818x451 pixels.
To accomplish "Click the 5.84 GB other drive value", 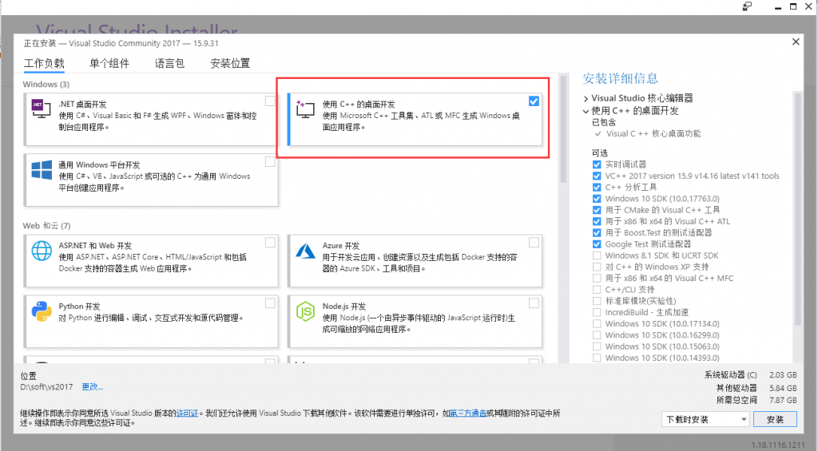I will tap(783, 388).
